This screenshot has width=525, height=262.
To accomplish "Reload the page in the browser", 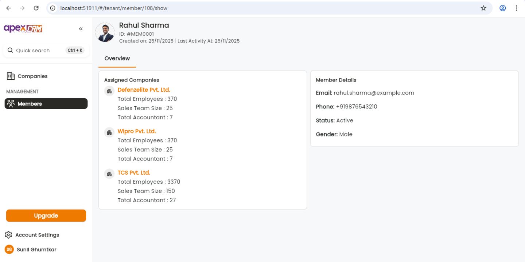I will click(36, 8).
